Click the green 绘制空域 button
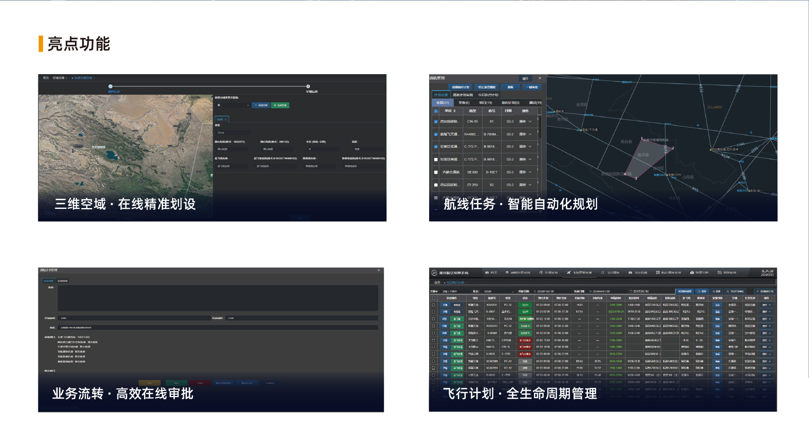809x438 pixels. click(x=280, y=105)
